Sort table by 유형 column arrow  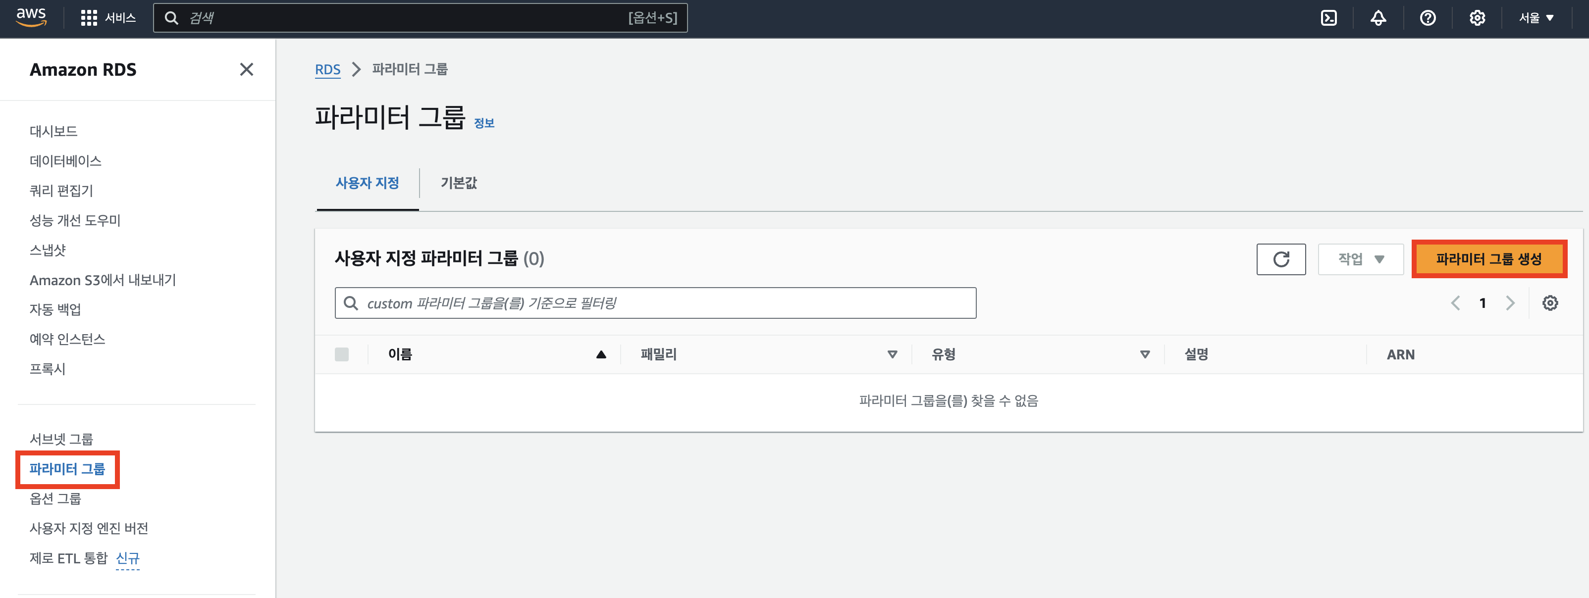[1144, 354]
